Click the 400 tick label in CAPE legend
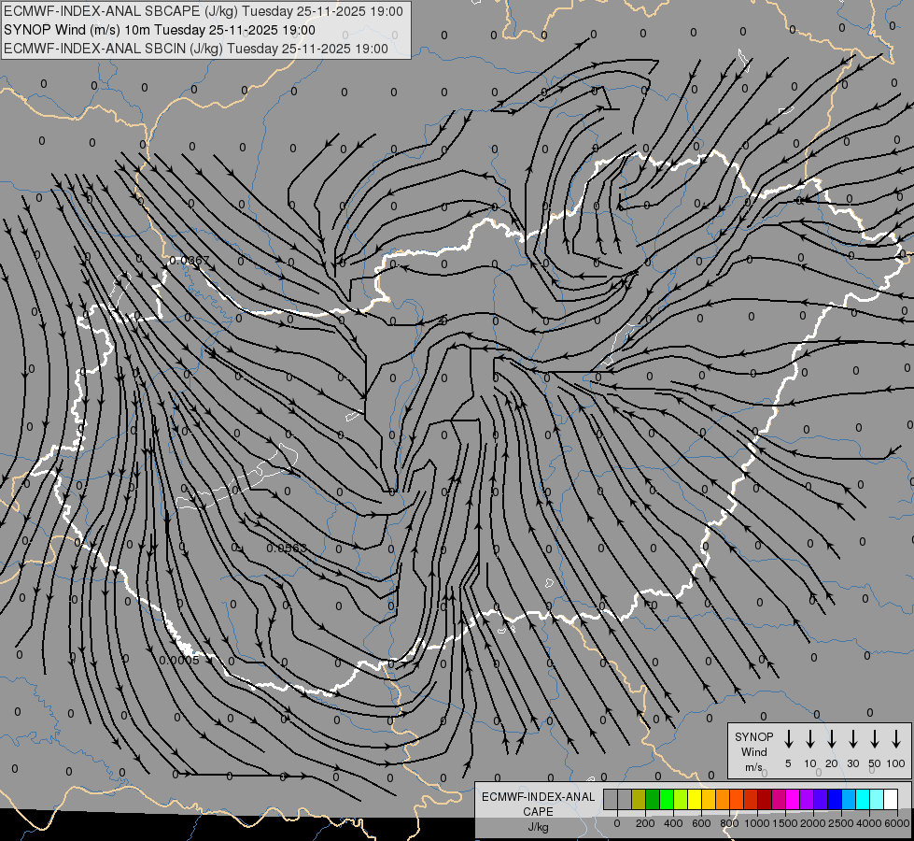The width and height of the screenshot is (914, 841). [673, 823]
